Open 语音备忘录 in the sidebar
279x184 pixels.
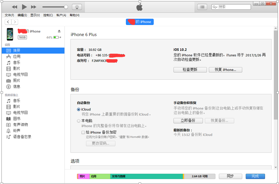[33, 137]
